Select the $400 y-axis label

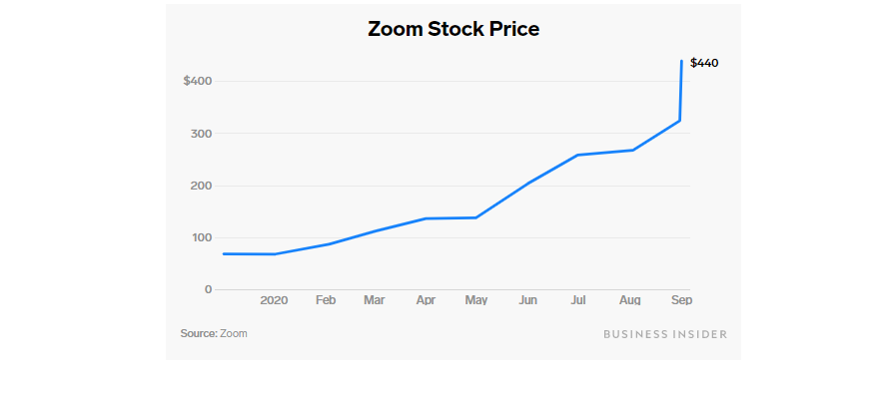[x=197, y=81]
